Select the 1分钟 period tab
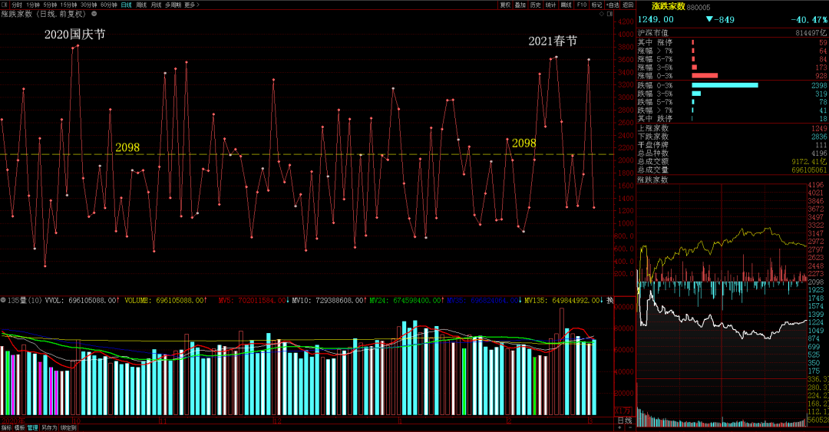This screenshot has width=829, height=432. click(33, 5)
